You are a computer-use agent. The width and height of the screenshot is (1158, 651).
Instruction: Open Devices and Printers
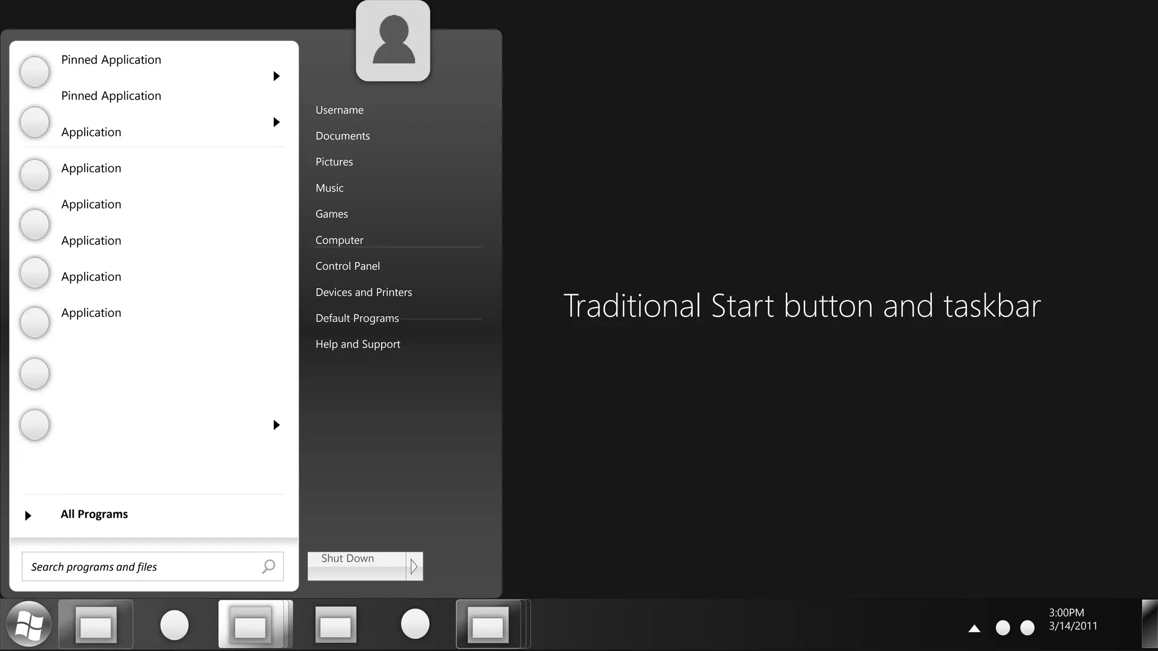pyautogui.click(x=364, y=292)
